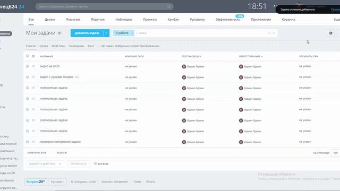Screen dimensions: 340x191
Task: Click the portal logo at top left
Action: click(x=12, y=6)
